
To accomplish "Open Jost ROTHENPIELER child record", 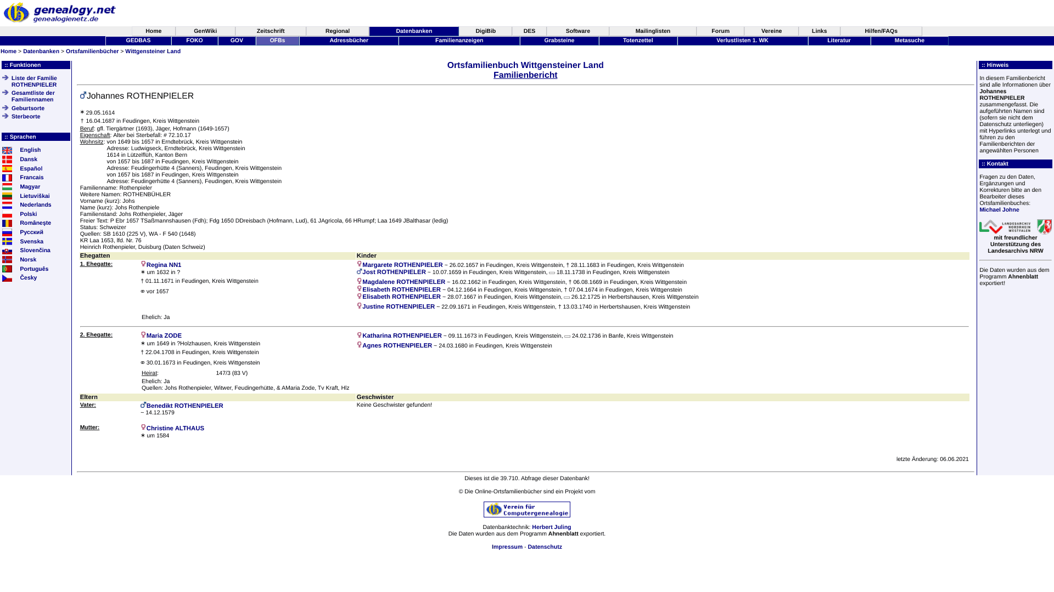I will pos(394,272).
